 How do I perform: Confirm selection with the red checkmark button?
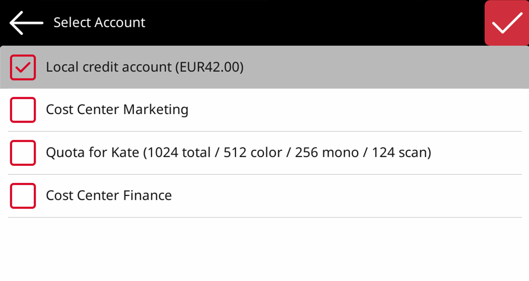point(507,23)
